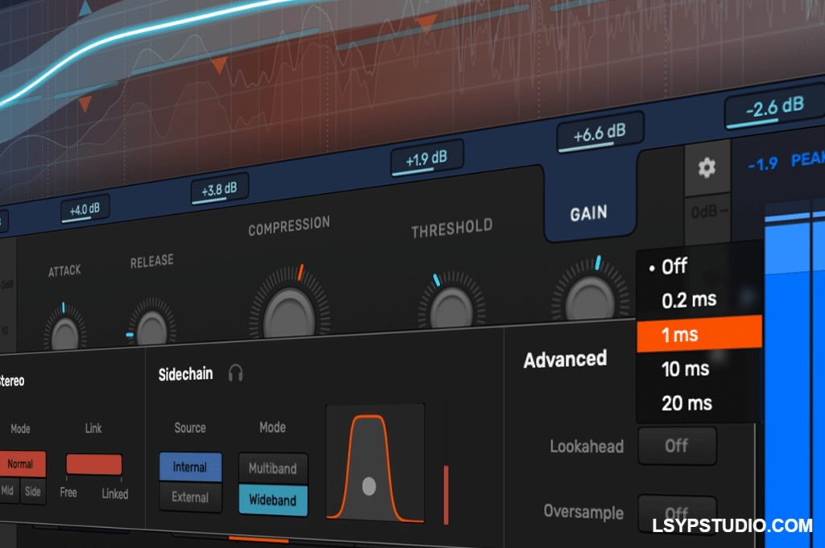Open the plugin settings gear icon

coord(707,167)
